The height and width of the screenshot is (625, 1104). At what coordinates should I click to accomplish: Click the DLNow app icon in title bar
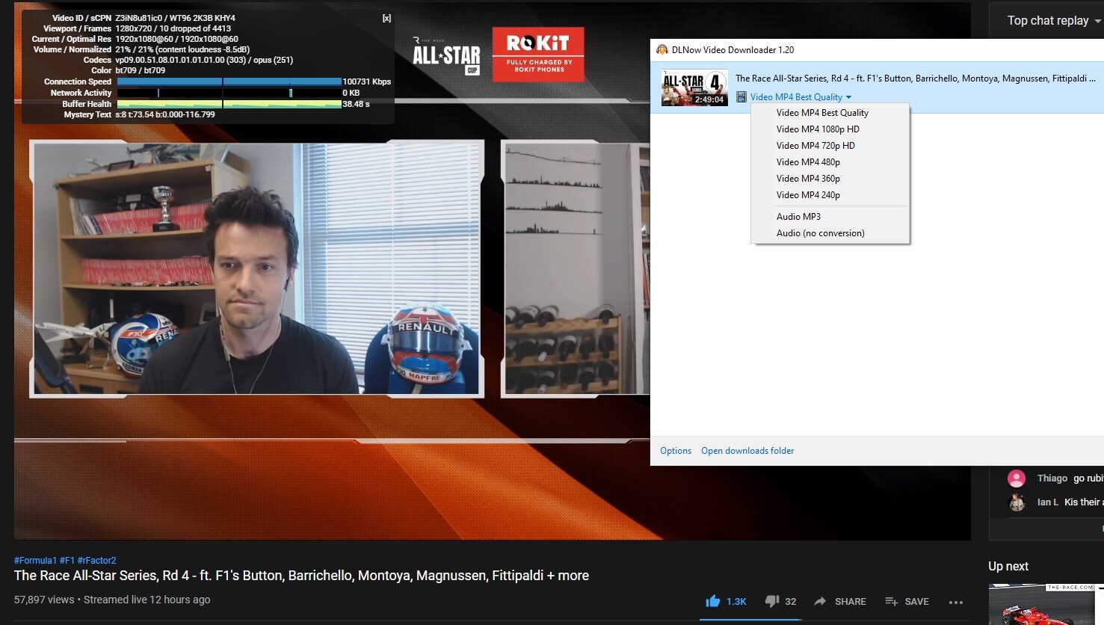[x=662, y=50]
